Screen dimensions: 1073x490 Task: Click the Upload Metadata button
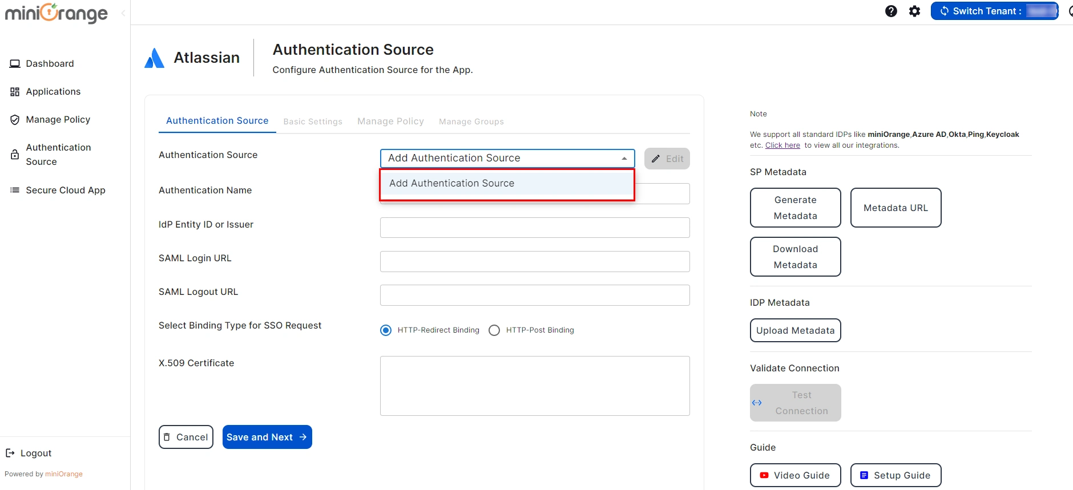[x=796, y=330]
